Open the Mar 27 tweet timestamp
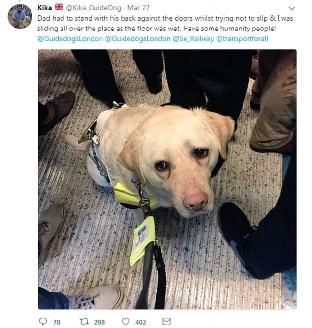The image size is (312, 328). 138,8
